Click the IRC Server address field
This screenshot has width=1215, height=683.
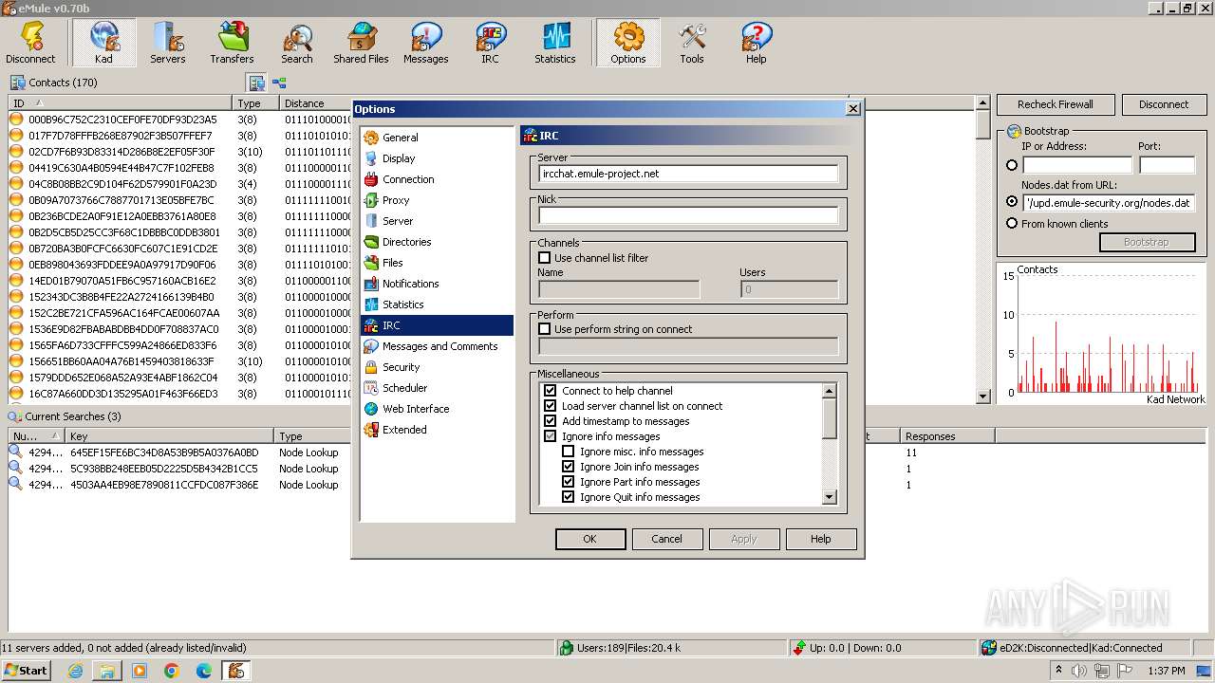[x=688, y=174]
